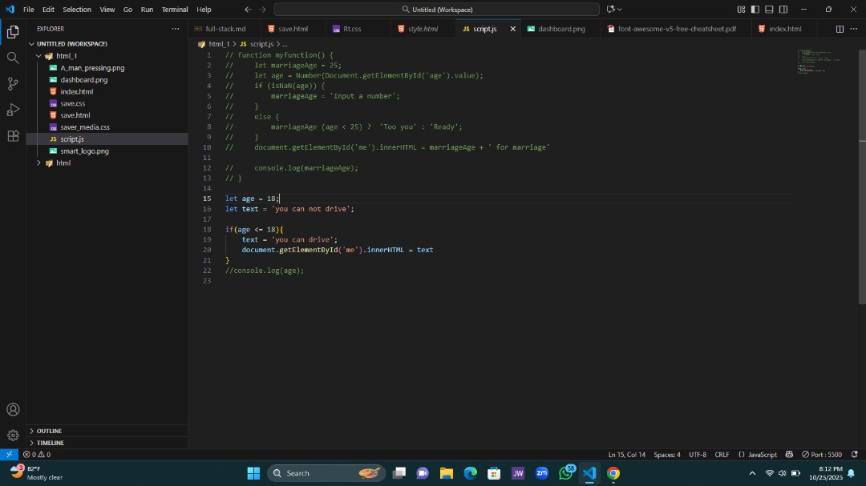The height and width of the screenshot is (486, 866).
Task: Click the Go Forward arrow in title bar
Action: click(x=262, y=10)
